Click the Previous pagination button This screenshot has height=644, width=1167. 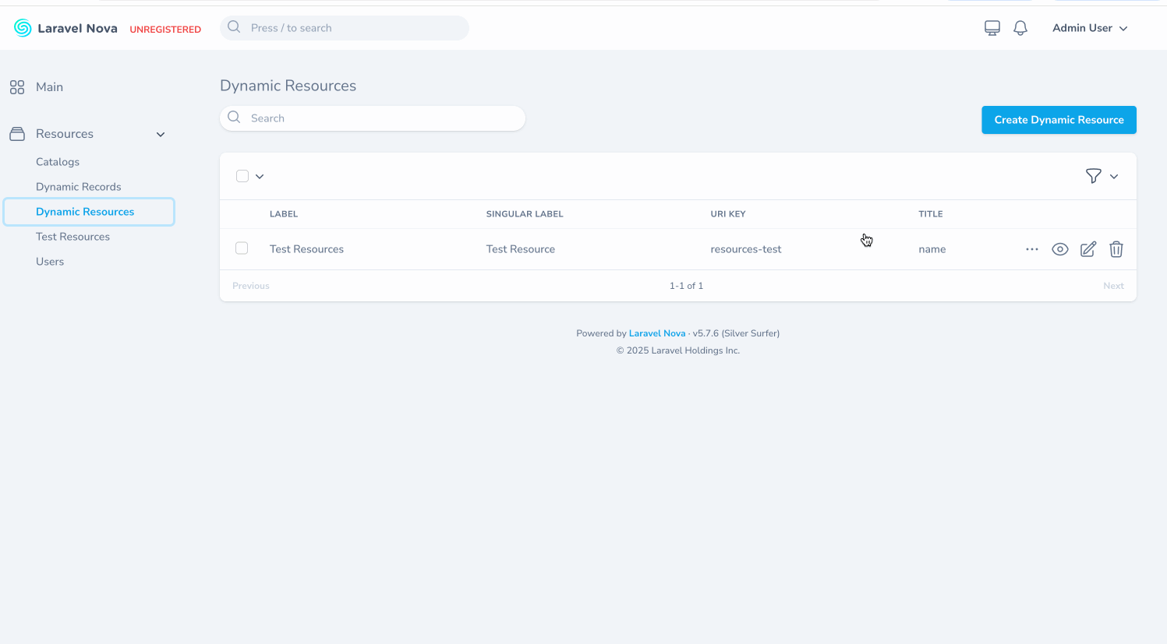click(x=251, y=286)
